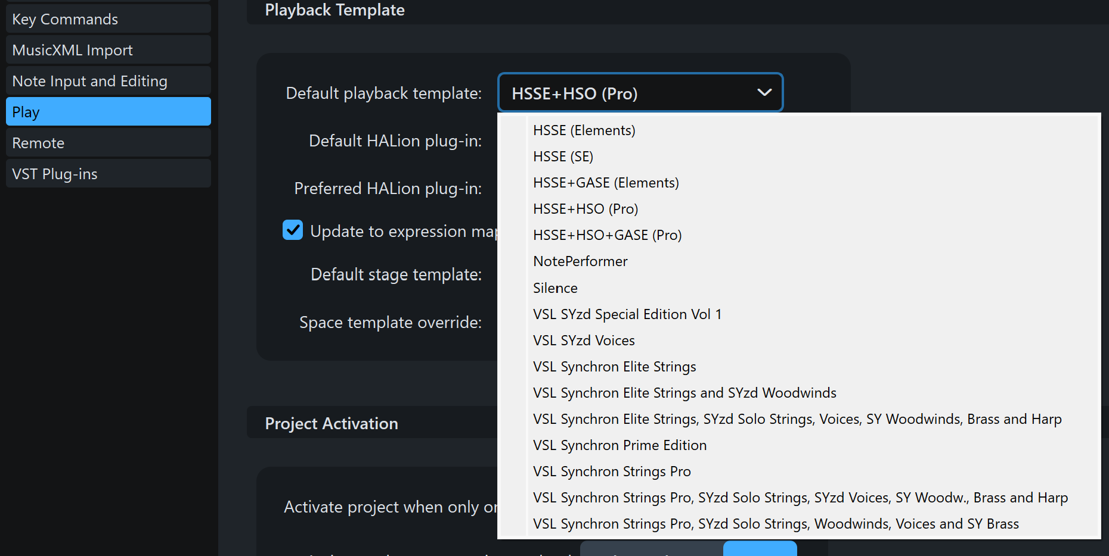Image resolution: width=1109 pixels, height=556 pixels.
Task: Click the Preferred HALion plug-in label
Action: click(x=388, y=189)
